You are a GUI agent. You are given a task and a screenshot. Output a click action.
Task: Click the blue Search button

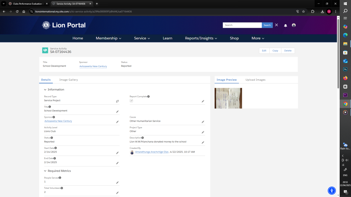tap(267, 25)
